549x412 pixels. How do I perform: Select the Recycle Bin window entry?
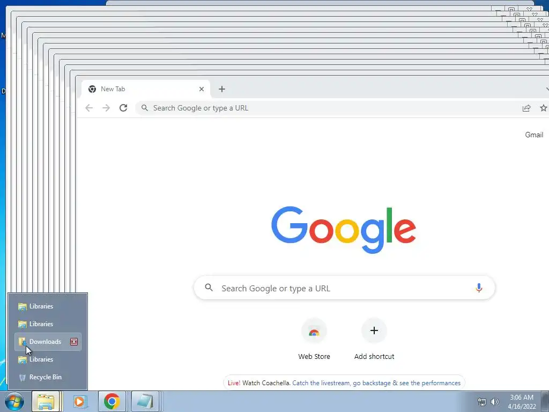pyautogui.click(x=48, y=377)
